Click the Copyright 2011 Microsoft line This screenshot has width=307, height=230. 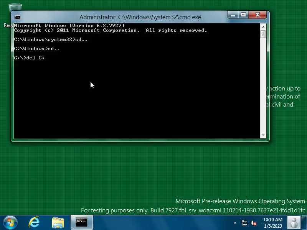pos(111,30)
